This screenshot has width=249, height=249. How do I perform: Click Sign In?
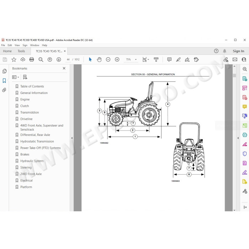[x=238, y=51]
